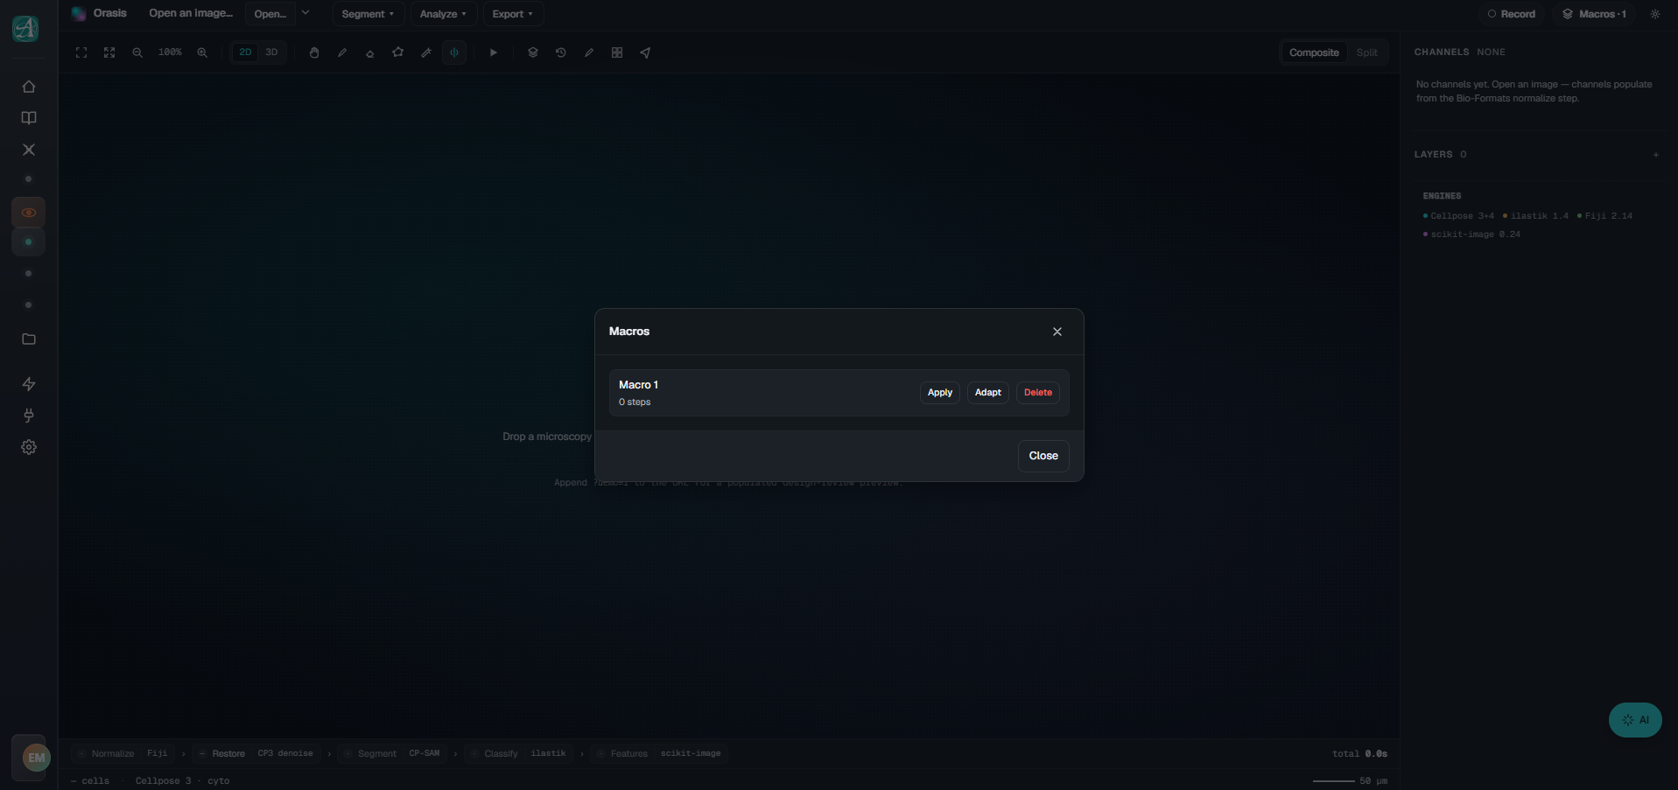Click the grid view toolbar icon
The width and height of the screenshot is (1678, 790).
coord(617,52)
